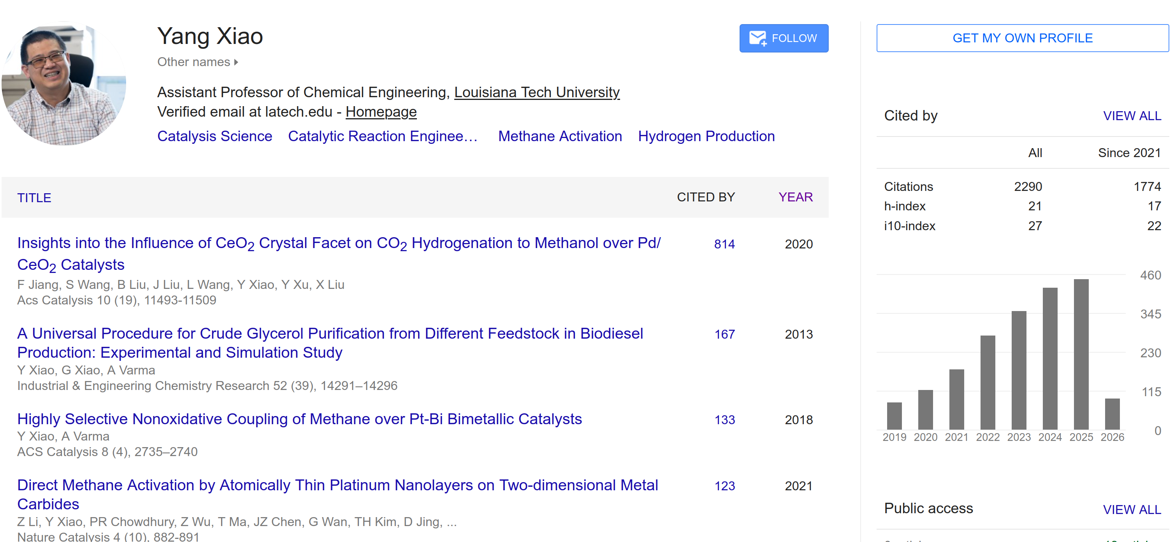Click the 2025 citations bar

(1081, 354)
